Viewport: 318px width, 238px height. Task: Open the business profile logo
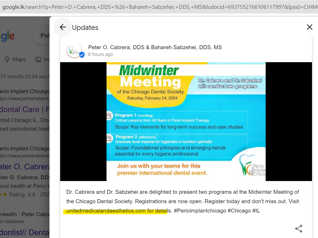tap(74, 50)
